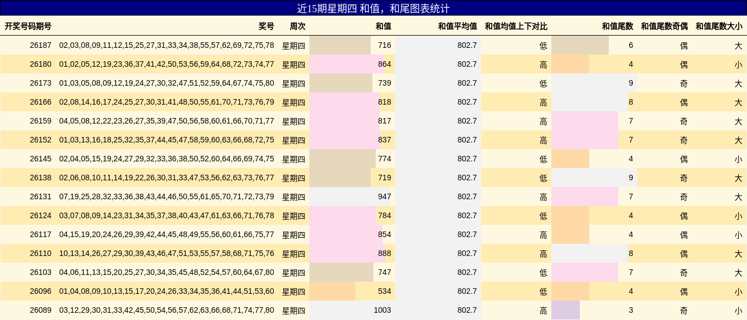Click the numbers row starting 03,12,29,30,31,33
The height and width of the screenshot is (320, 747).
click(x=167, y=310)
